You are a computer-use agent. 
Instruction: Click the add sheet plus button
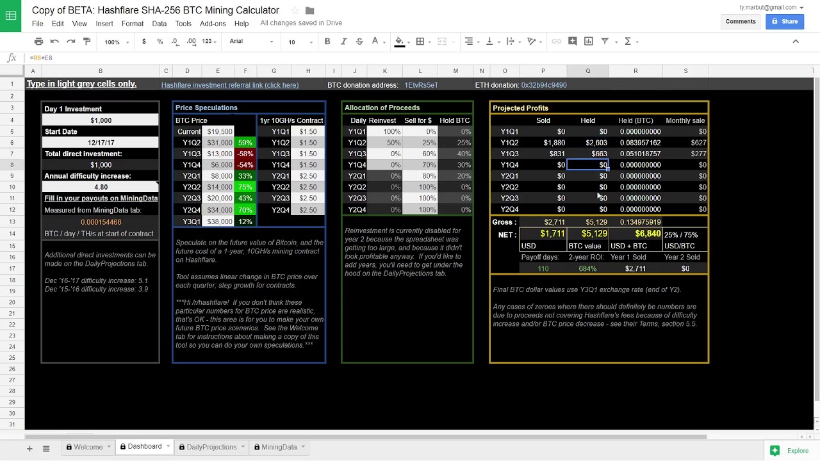click(x=29, y=449)
